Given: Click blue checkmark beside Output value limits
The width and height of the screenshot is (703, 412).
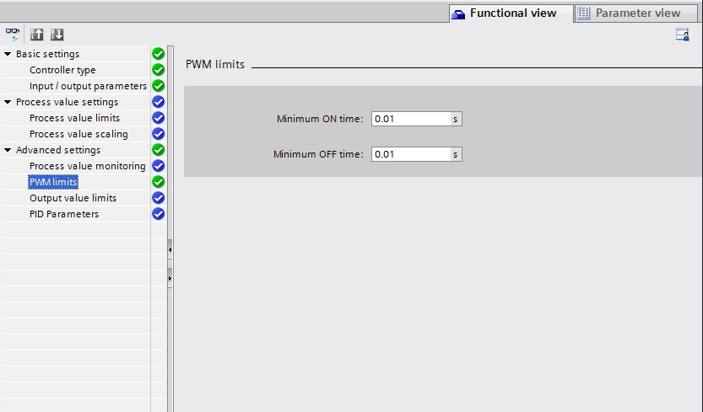Looking at the screenshot, I should click(159, 198).
